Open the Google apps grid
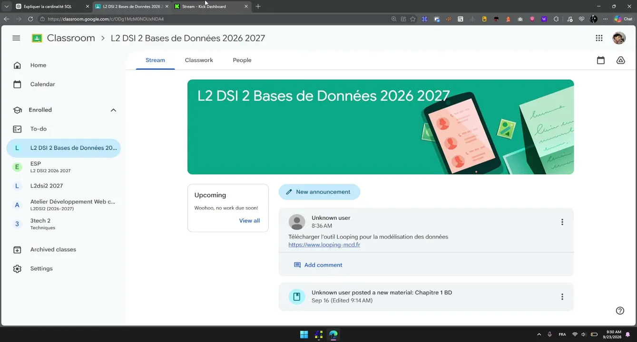Screen dimensions: 637x342 click(x=599, y=38)
